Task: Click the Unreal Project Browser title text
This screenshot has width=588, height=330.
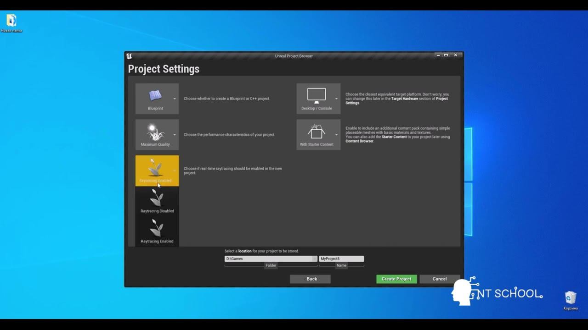Action: [x=294, y=56]
